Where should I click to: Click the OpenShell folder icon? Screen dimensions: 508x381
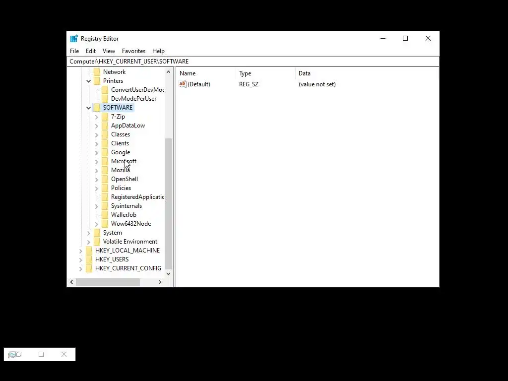(105, 179)
